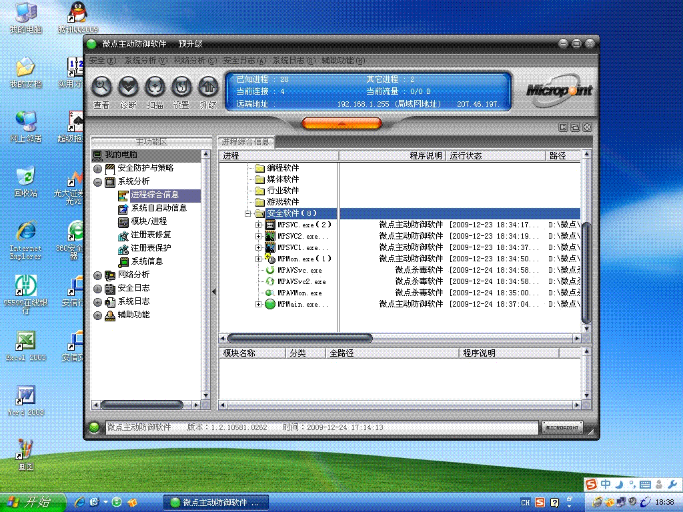Open 腾讯QQ2009 desktop shortcut
This screenshot has width=683, height=512.
(x=78, y=18)
